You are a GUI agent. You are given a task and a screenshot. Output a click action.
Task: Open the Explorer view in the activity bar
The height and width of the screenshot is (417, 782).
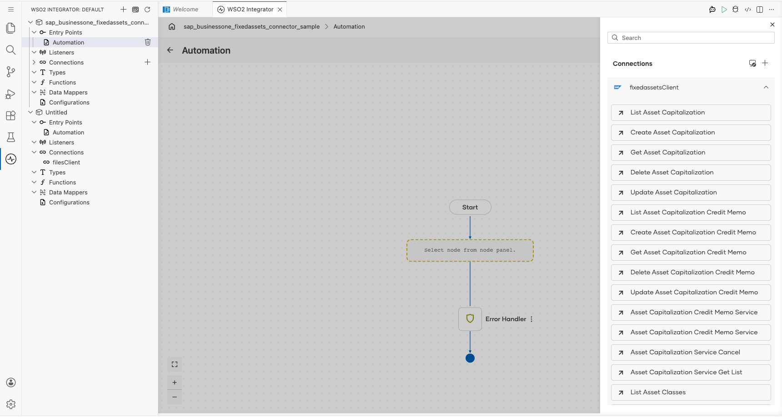pos(11,28)
